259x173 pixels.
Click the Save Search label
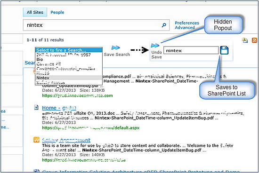(117, 55)
